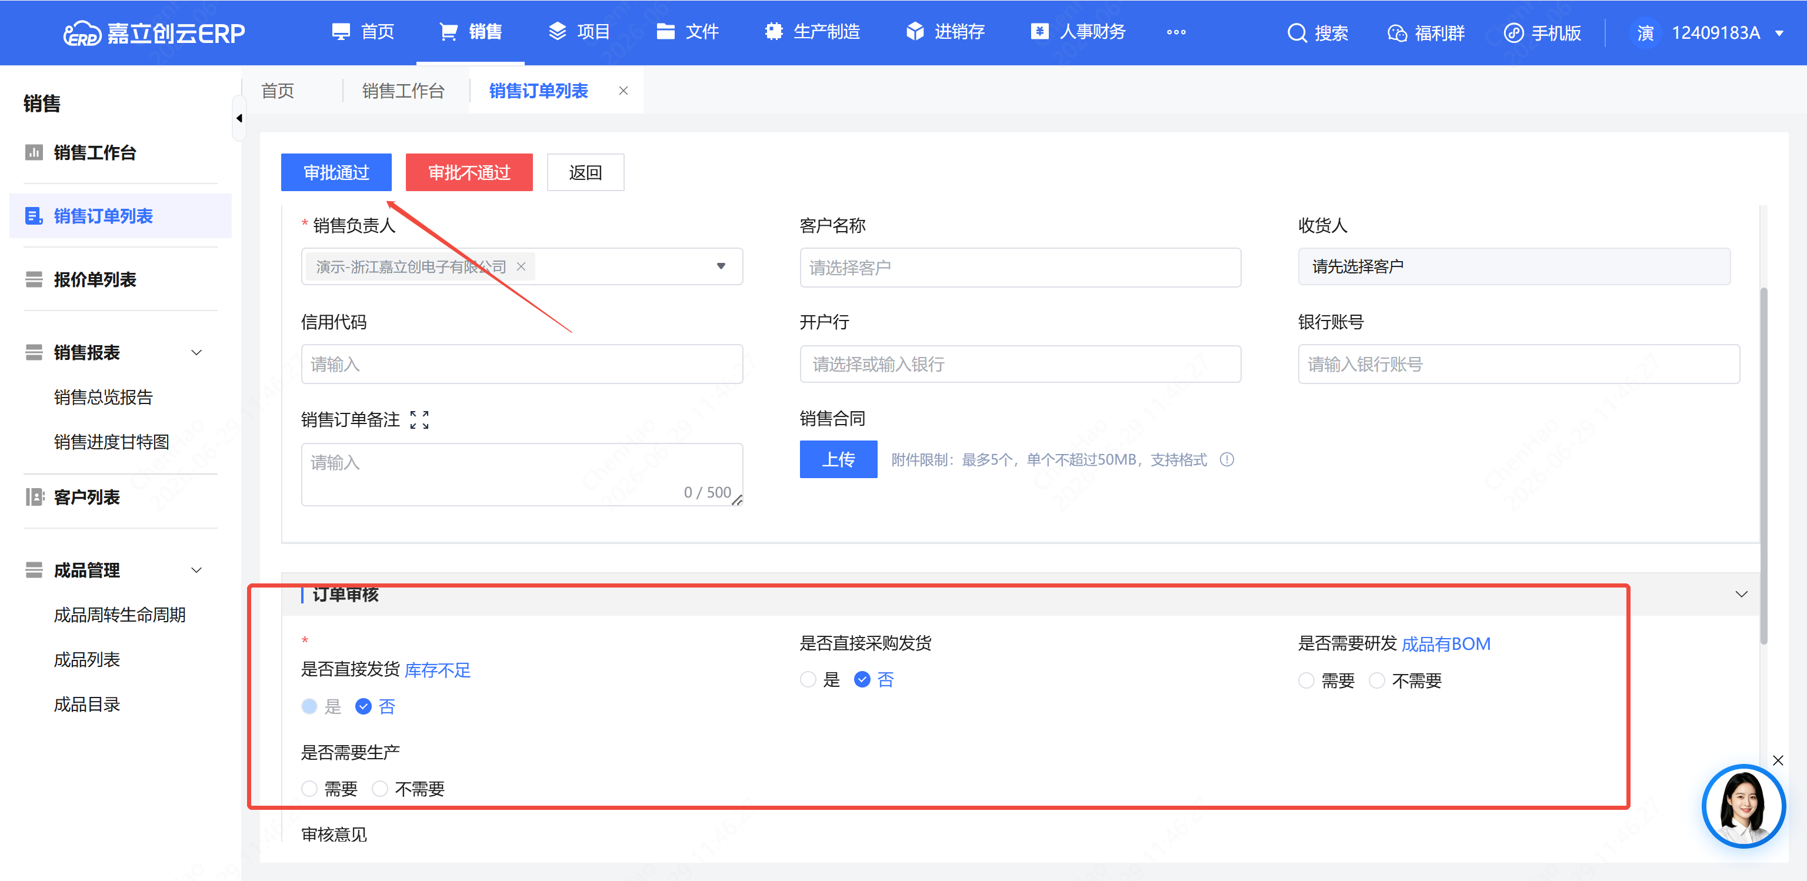1807x881 pixels.
Task: Click the 搜索 magnifier icon
Action: click(1297, 33)
